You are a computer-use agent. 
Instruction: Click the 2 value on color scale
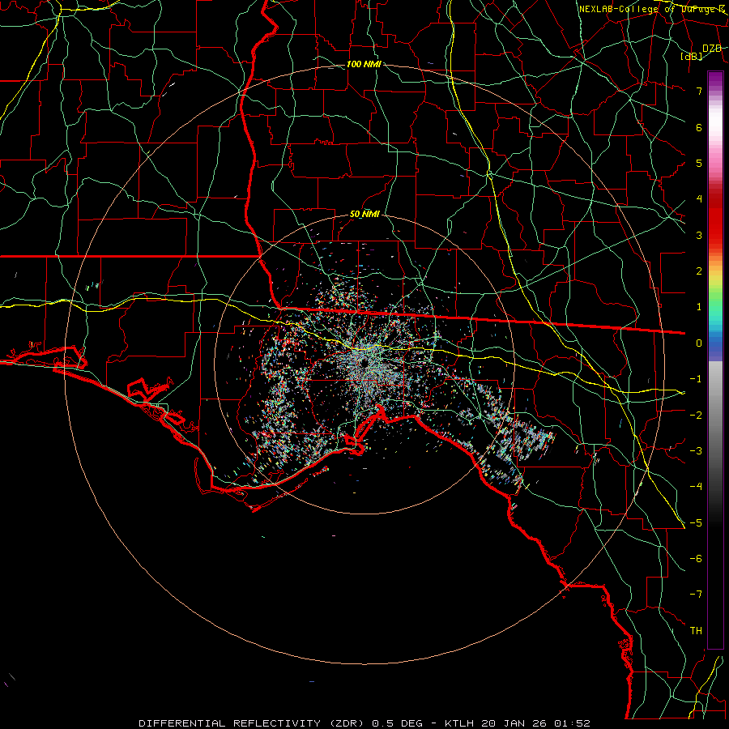(699, 271)
